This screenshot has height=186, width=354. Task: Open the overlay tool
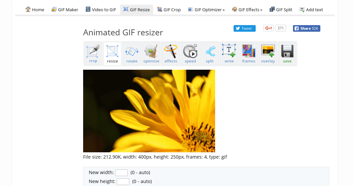point(268,54)
